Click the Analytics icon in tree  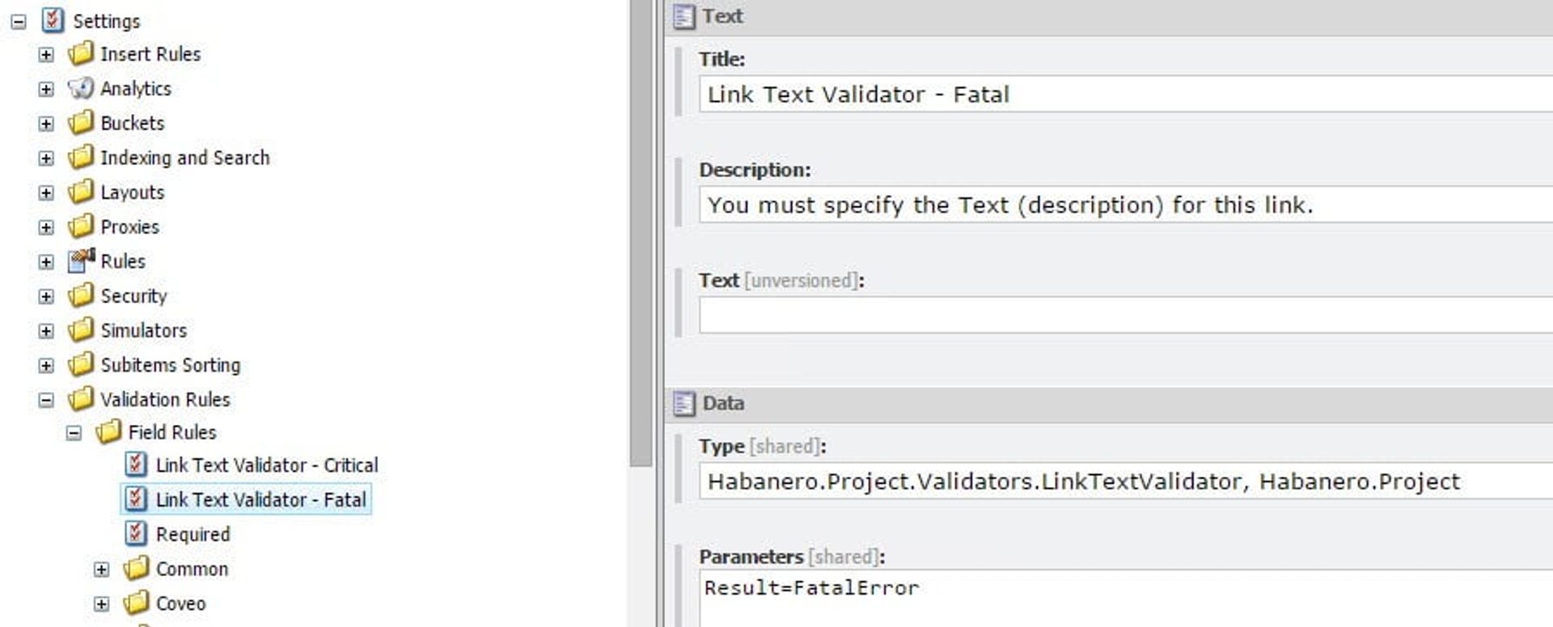pos(81,88)
